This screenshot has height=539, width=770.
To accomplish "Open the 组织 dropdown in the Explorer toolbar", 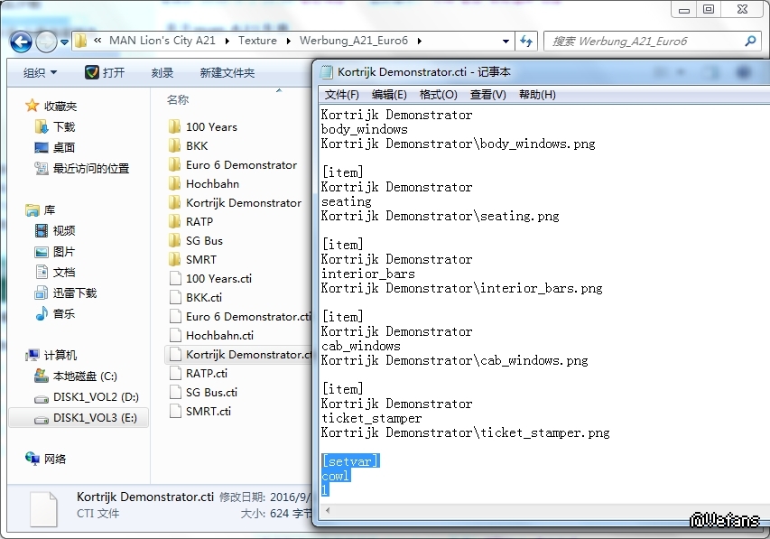I will pos(40,73).
